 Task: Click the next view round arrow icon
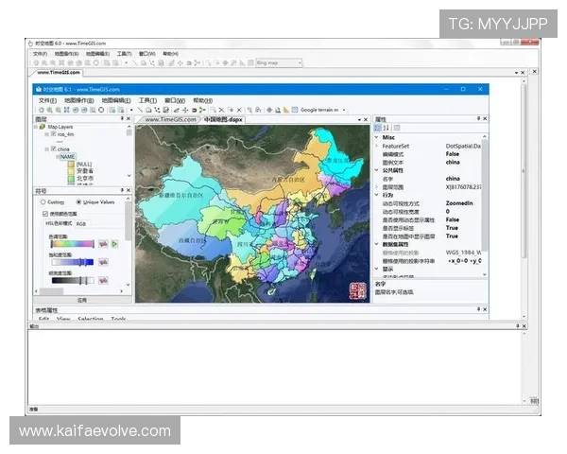(84, 110)
